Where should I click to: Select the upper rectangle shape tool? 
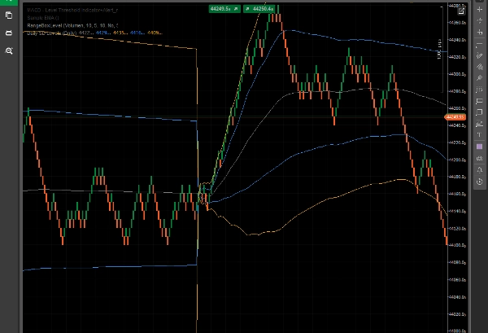point(480,101)
